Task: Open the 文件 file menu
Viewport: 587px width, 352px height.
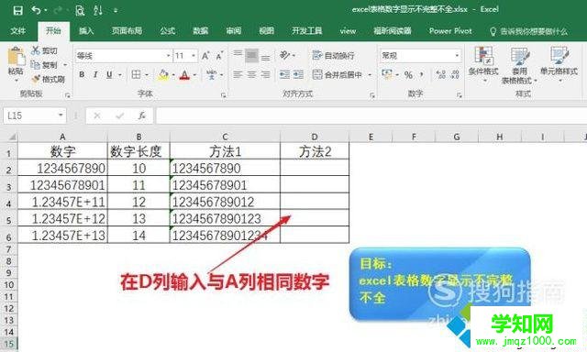Action: point(18,30)
